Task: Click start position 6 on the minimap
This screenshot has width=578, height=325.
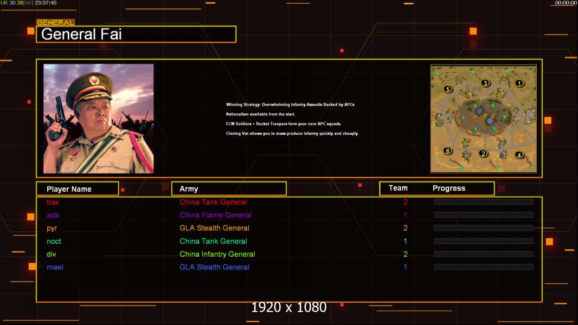Action: click(447, 151)
